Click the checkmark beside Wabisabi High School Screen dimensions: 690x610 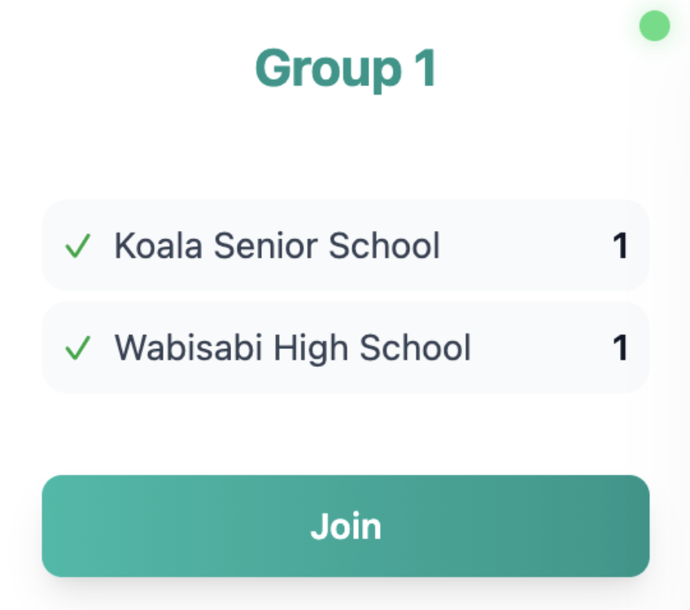click(77, 348)
